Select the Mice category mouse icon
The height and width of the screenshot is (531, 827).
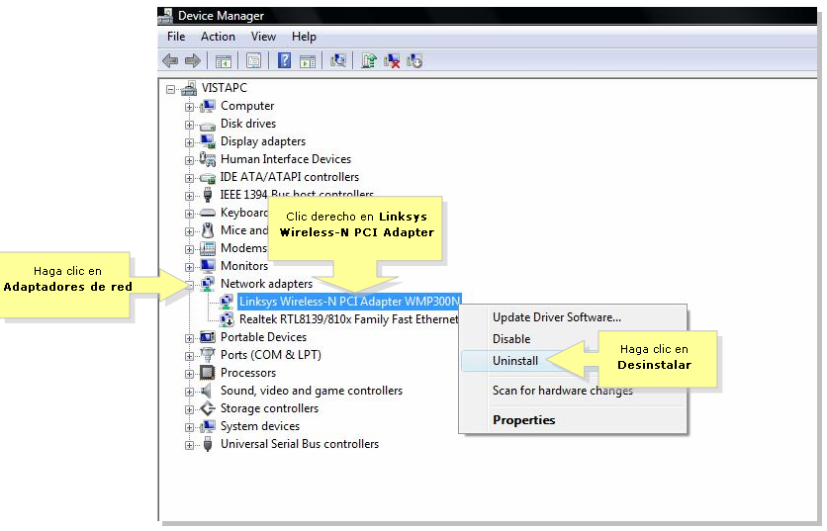click(208, 230)
